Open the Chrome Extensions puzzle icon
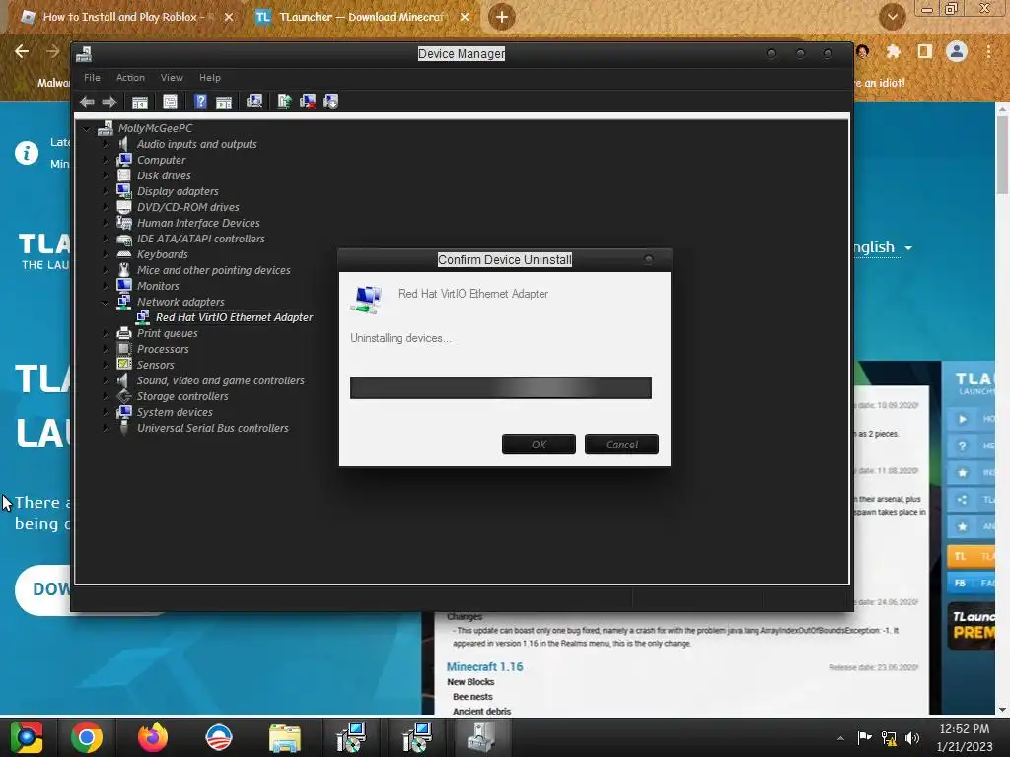Image resolution: width=1010 pixels, height=757 pixels. pyautogui.click(x=894, y=51)
